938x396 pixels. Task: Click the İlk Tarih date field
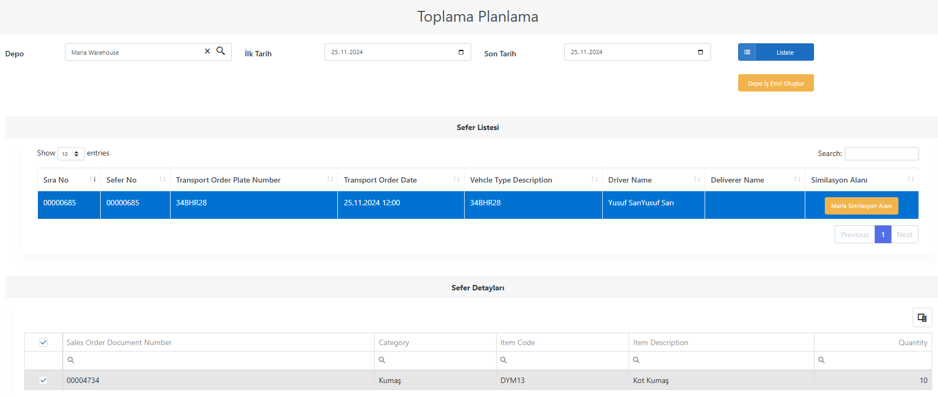398,52
